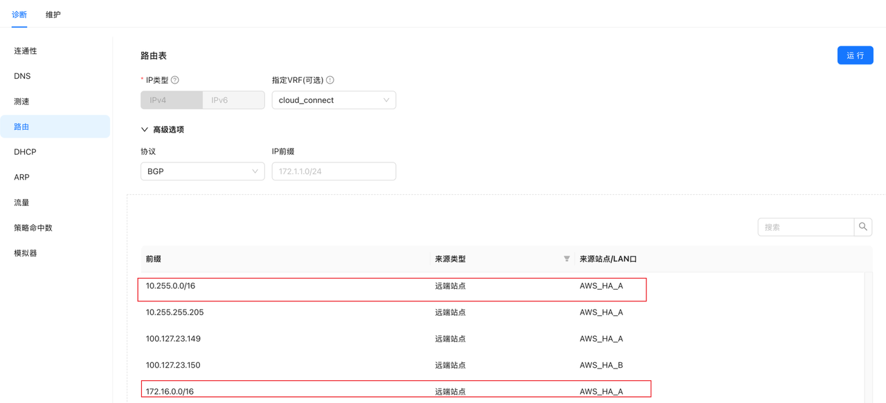Screen dimensions: 886x403
Task: Open the 模拟器 page
Action: click(25, 252)
